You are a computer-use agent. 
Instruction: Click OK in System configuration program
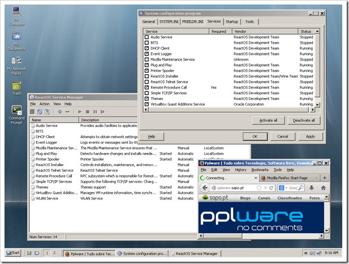(x=255, y=136)
